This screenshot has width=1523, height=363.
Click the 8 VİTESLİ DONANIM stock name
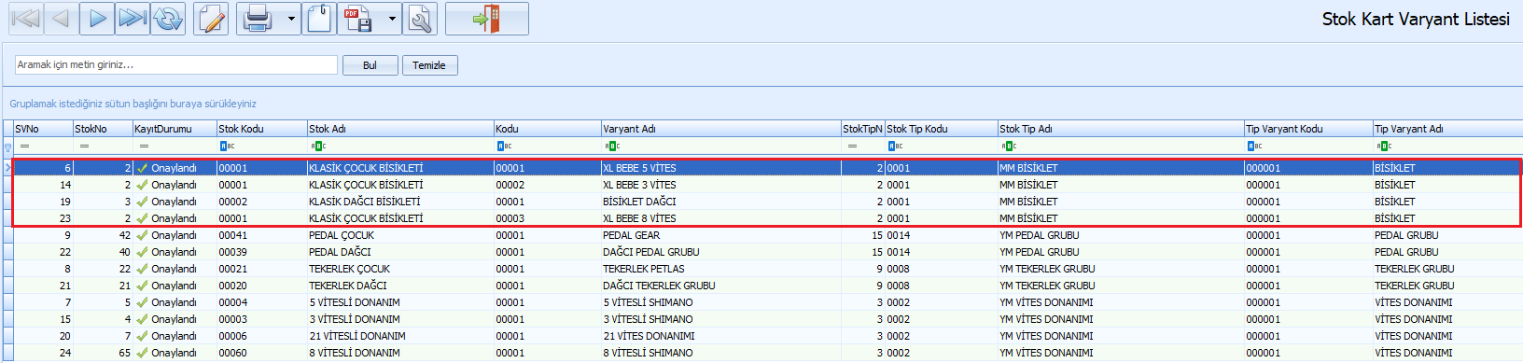pos(400,353)
